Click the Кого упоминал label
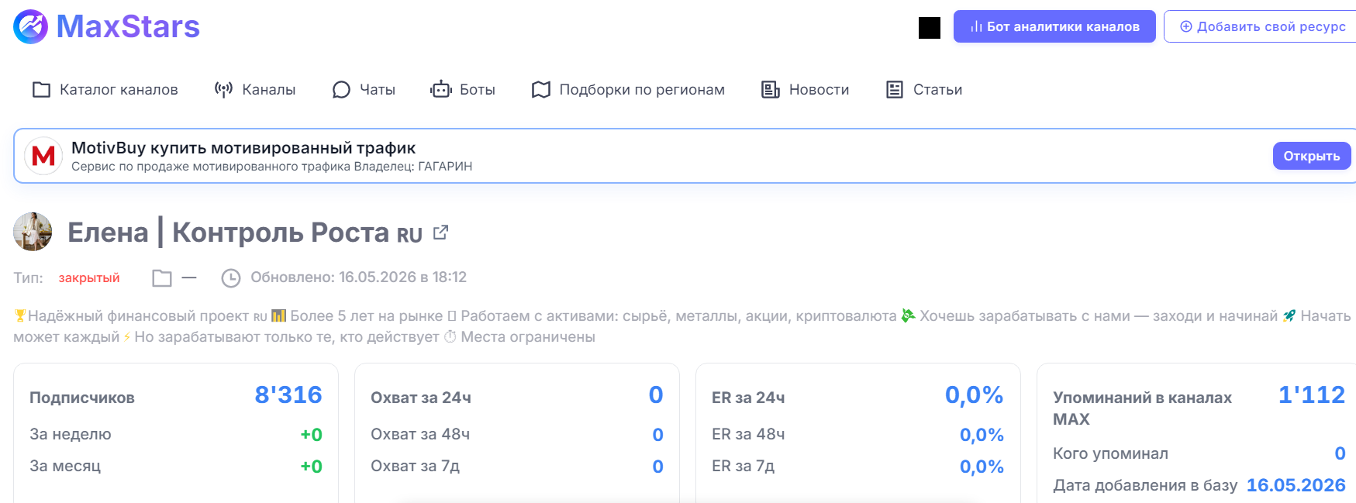This screenshot has height=503, width=1356. (x=1110, y=453)
